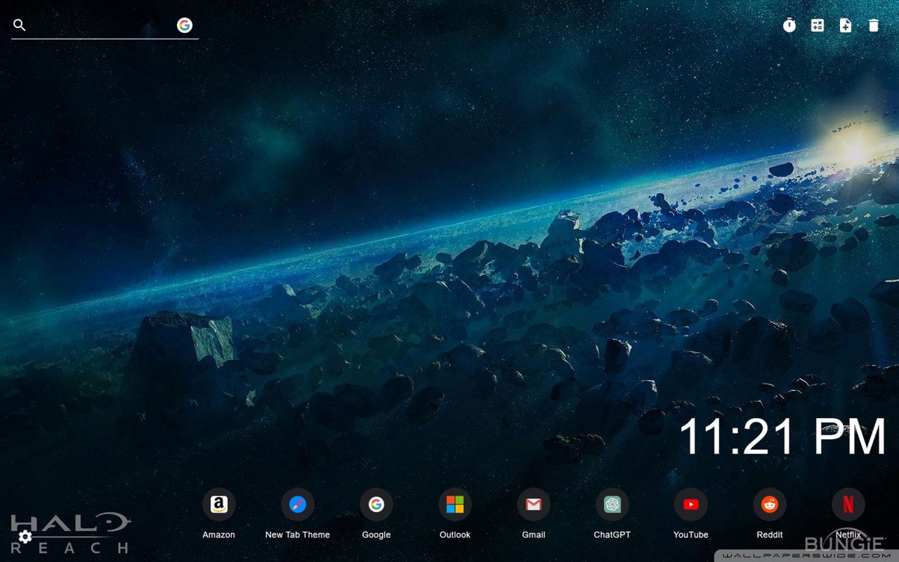
Task: Open the timer stopwatch tool
Action: pyautogui.click(x=789, y=25)
